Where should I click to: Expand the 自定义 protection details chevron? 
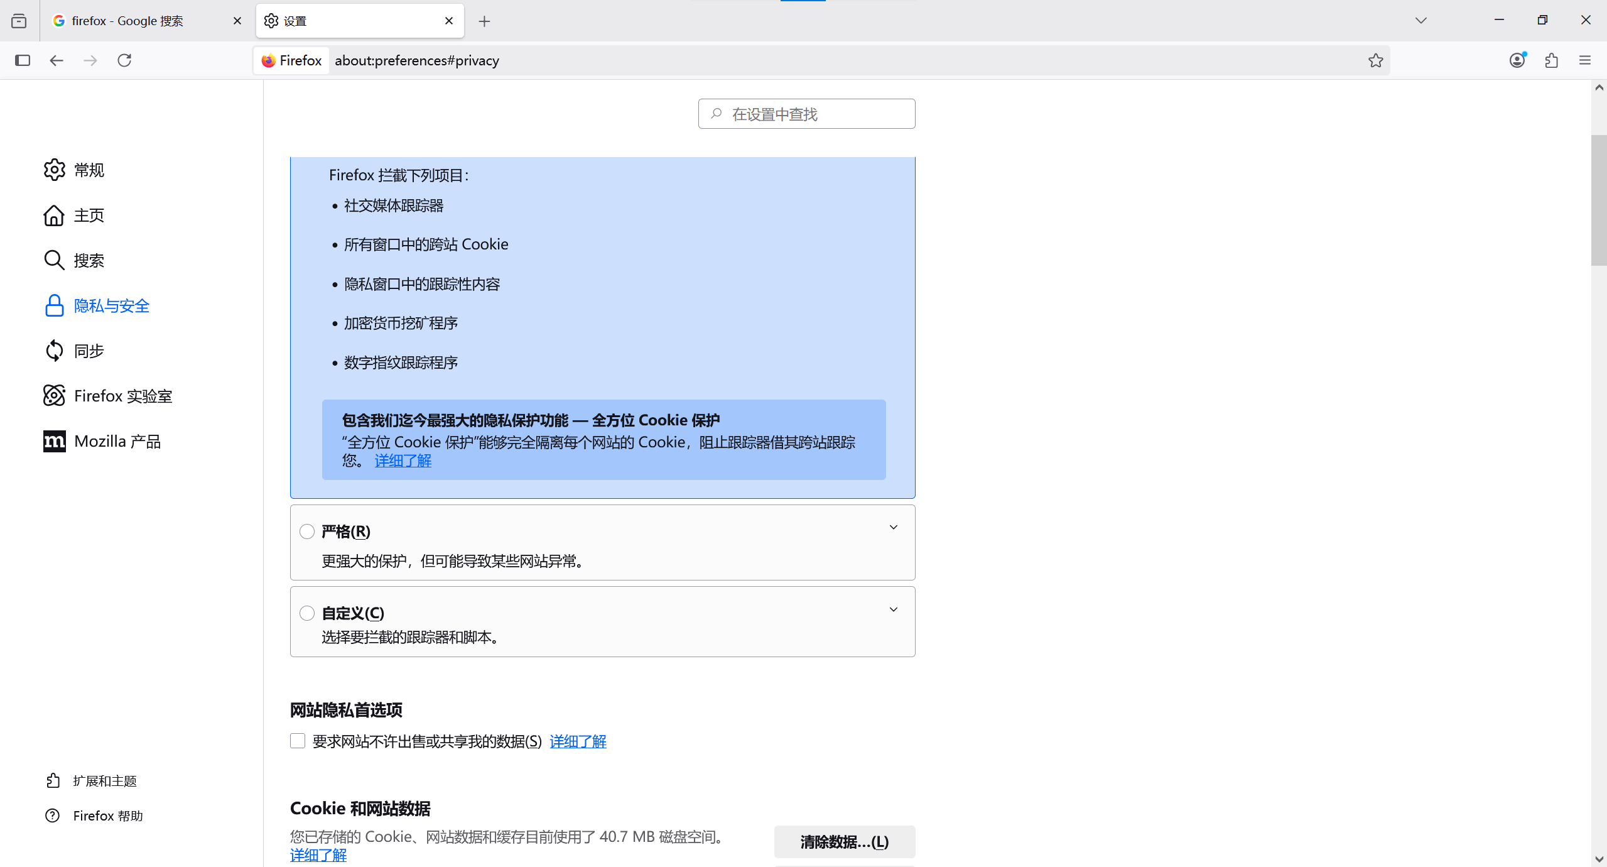click(x=893, y=609)
